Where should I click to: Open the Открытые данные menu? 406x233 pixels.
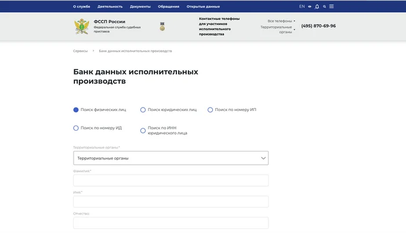click(x=203, y=7)
